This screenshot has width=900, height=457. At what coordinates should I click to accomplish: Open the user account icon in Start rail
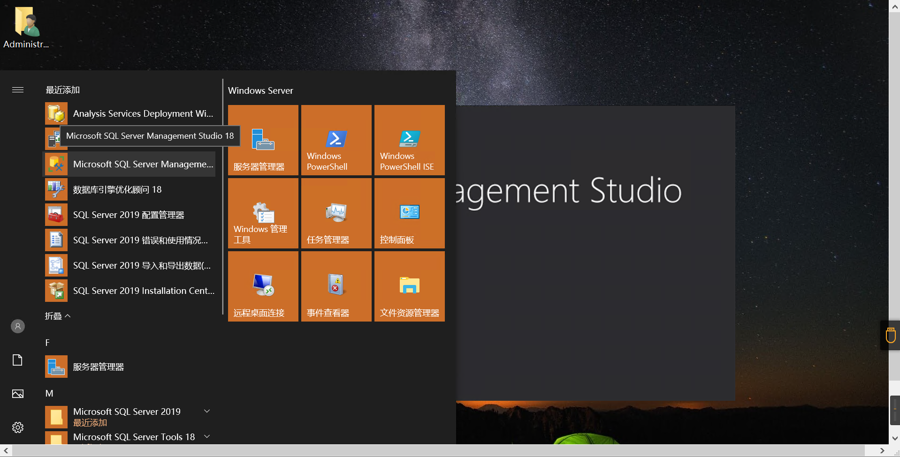[x=18, y=326]
